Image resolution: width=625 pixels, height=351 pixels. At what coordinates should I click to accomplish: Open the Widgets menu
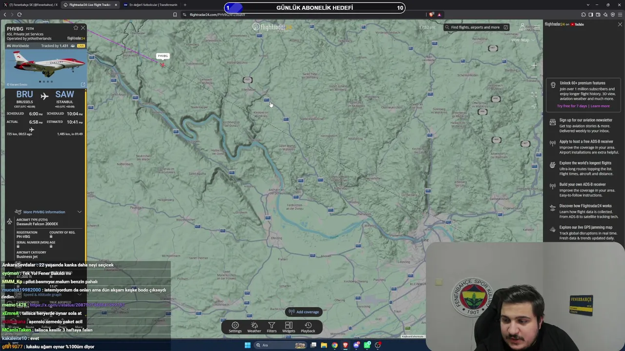(289, 327)
